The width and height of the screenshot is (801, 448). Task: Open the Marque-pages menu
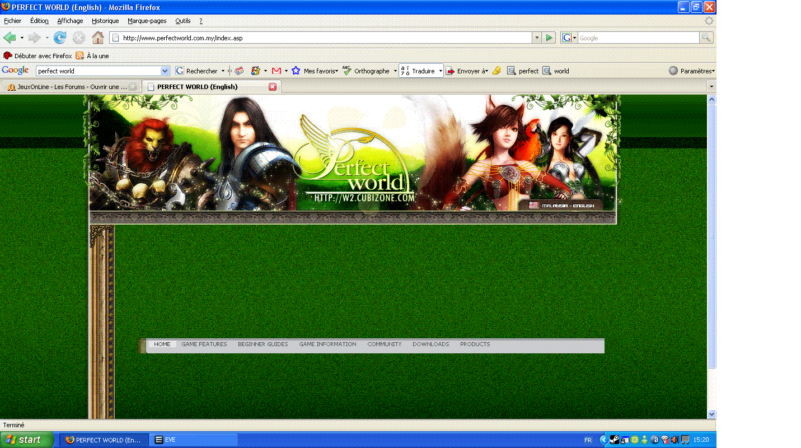coord(147,21)
